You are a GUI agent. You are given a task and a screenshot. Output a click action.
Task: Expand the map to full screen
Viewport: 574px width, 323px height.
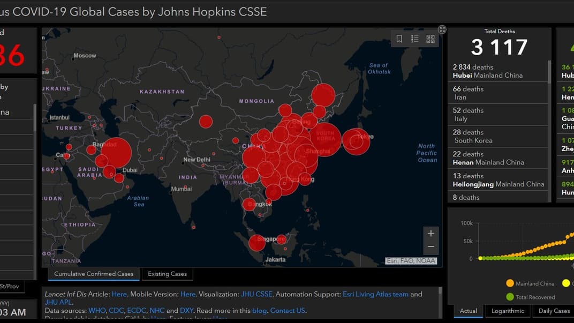442,29
